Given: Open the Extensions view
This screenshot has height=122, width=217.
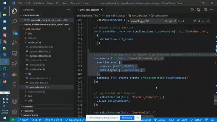Looking at the screenshot, I should click(x=14, y=64).
